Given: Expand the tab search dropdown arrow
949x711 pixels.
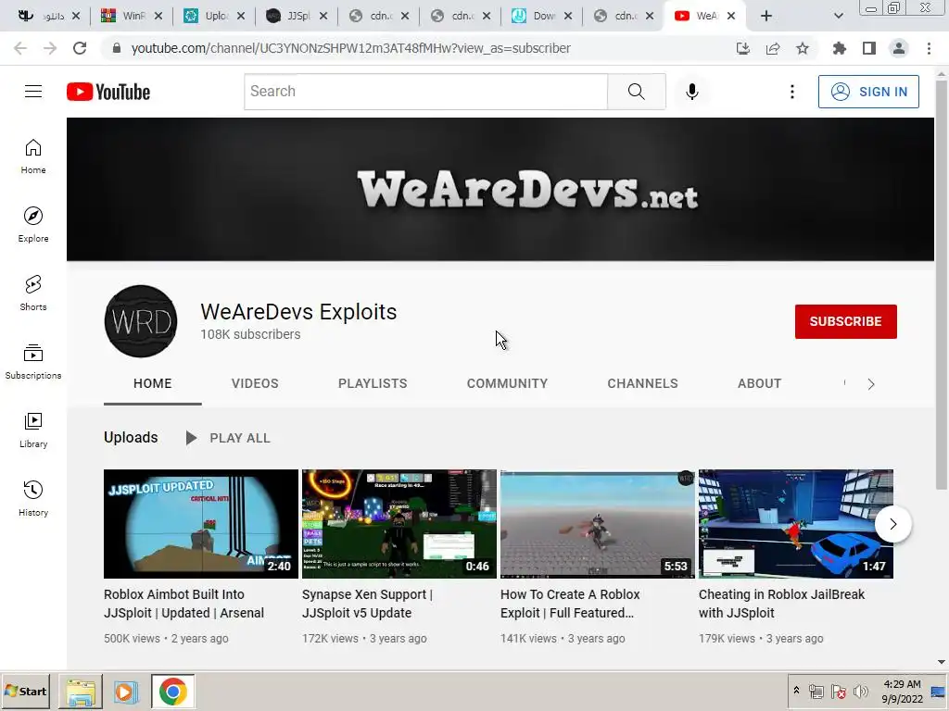Looking at the screenshot, I should pos(838,17).
